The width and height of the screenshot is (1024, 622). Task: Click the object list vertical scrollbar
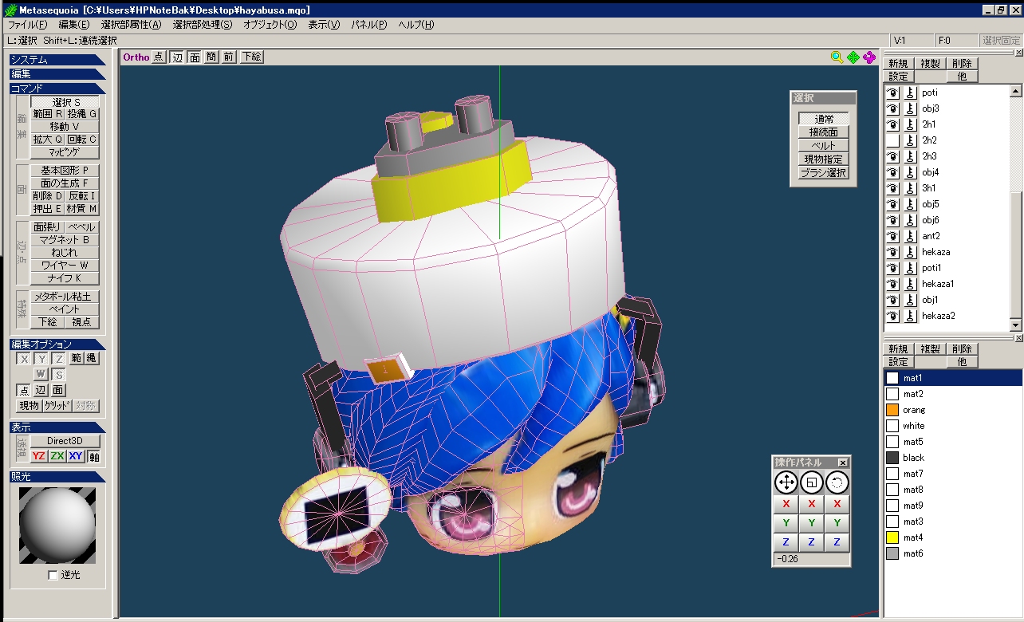[x=1015, y=207]
